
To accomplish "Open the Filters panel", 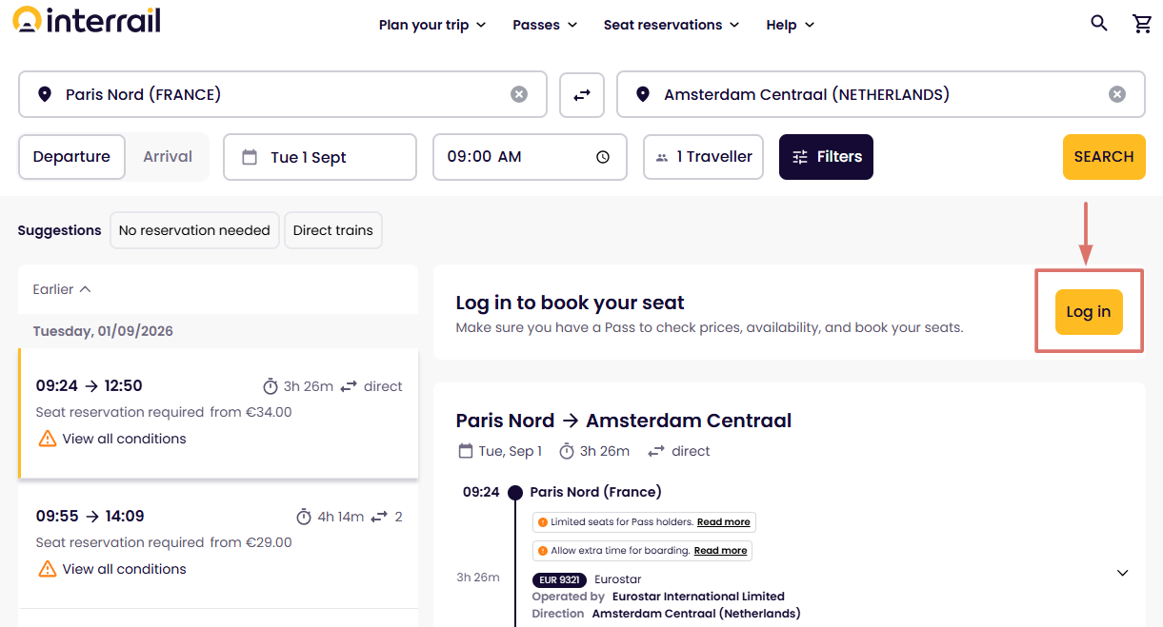I will coord(826,157).
